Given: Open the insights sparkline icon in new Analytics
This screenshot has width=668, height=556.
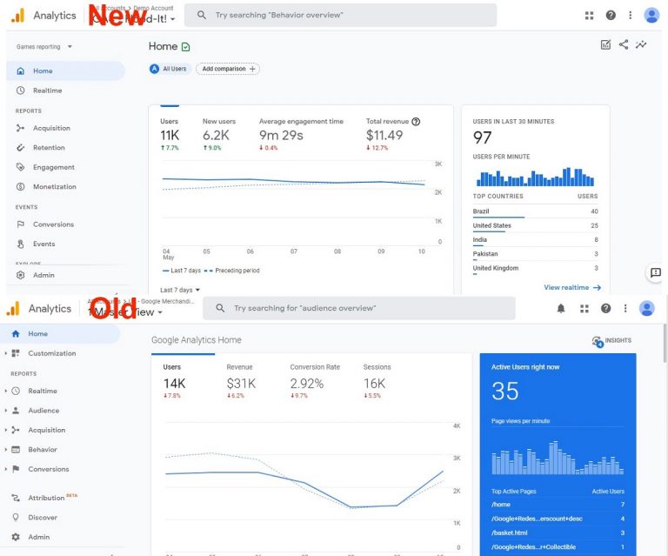Looking at the screenshot, I should [x=641, y=44].
